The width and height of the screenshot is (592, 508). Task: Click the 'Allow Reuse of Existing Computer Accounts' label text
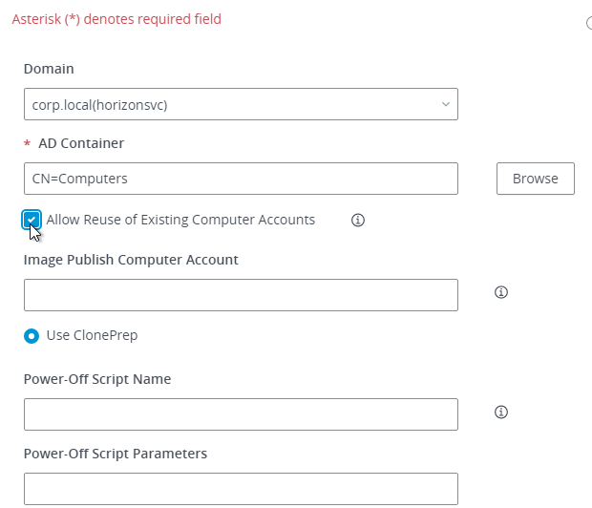(x=180, y=220)
